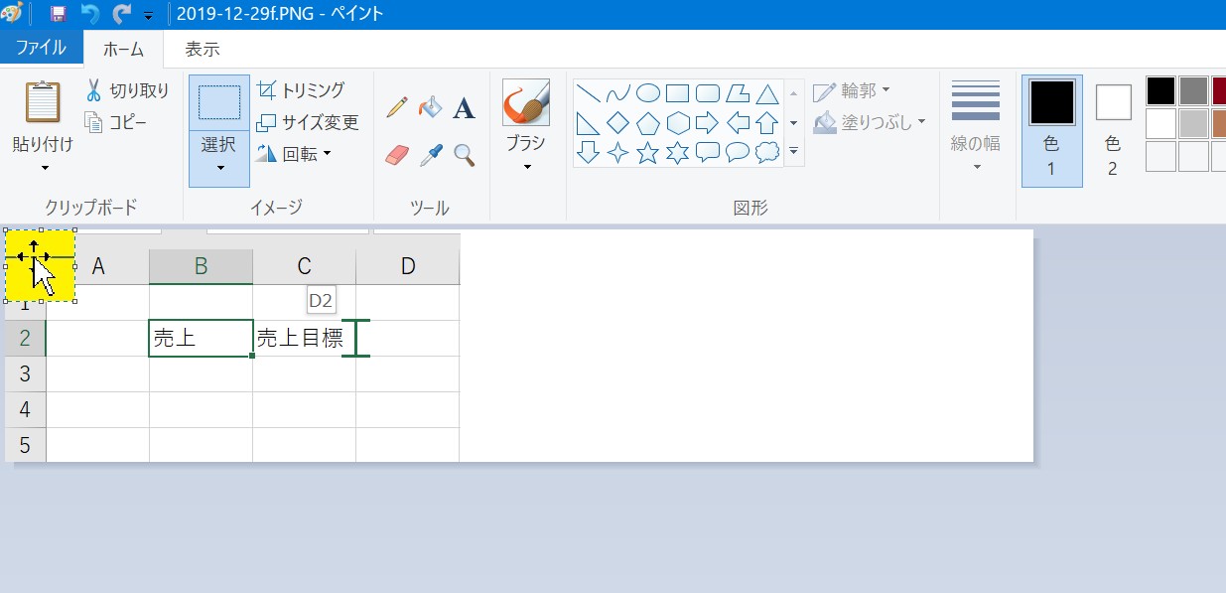Viewport: 1226px width, 593px height.
Task: Open the 塗りつぶし fill dropdown
Action: pyautogui.click(x=870, y=122)
